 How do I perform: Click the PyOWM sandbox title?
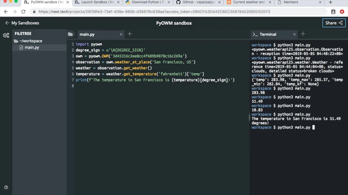(174, 23)
